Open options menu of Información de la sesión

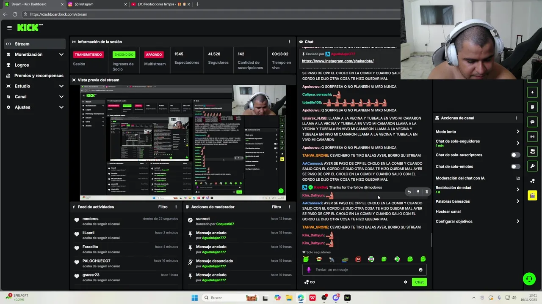tap(290, 42)
